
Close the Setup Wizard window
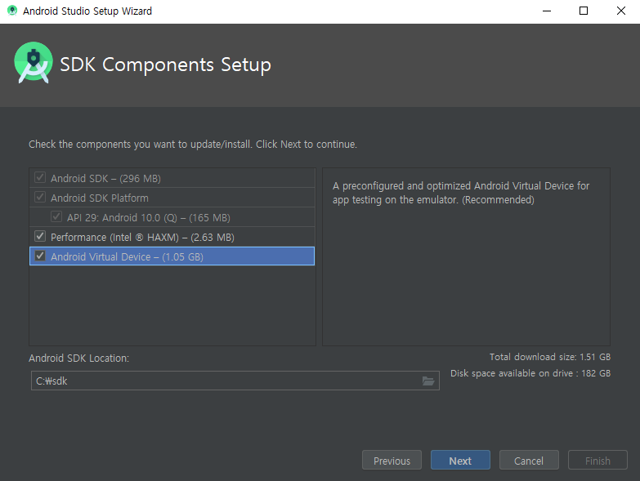point(621,11)
